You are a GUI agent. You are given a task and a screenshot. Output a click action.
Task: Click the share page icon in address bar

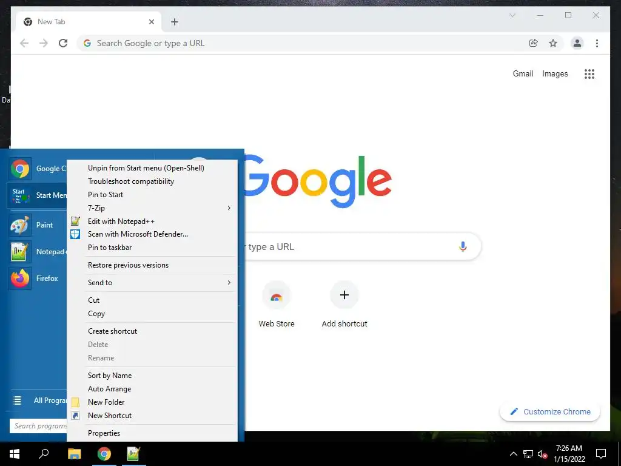tap(534, 43)
